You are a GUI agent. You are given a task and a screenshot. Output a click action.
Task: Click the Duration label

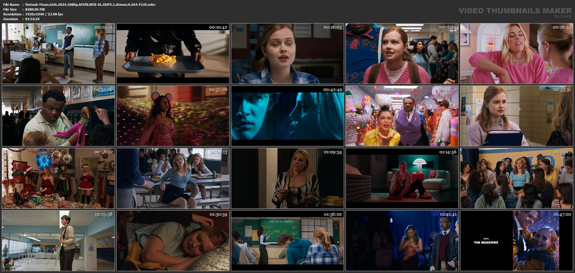tap(10, 19)
